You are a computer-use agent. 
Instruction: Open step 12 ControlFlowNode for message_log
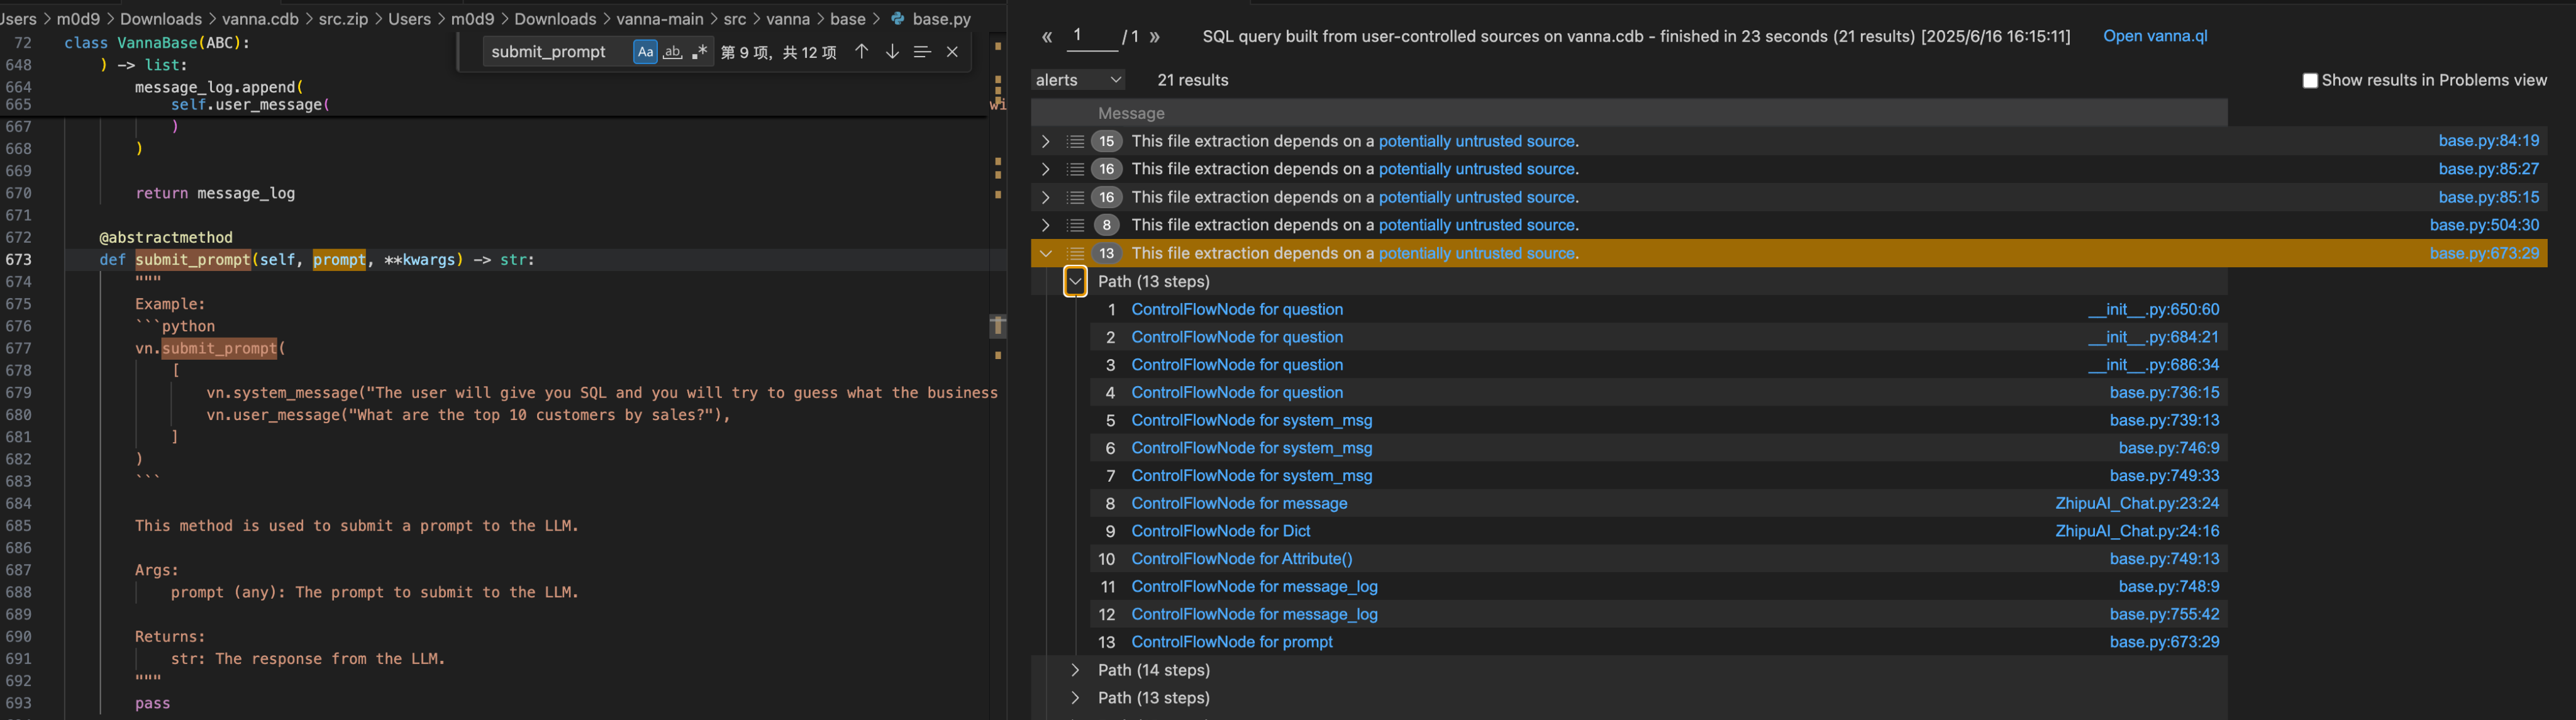pyautogui.click(x=1254, y=614)
